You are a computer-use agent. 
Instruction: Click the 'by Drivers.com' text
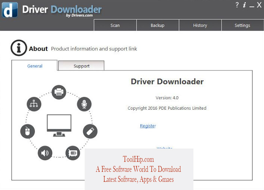coord(79,15)
